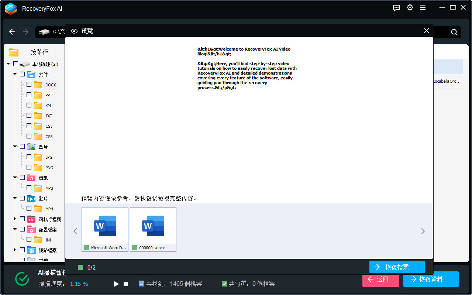Collapse the 文件 tree node
This screenshot has width=472, height=295.
click(15, 74)
